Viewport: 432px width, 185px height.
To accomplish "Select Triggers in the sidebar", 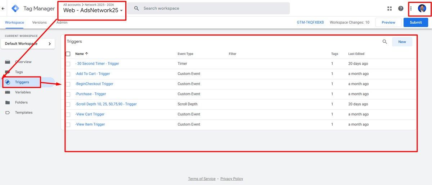I will point(22,82).
